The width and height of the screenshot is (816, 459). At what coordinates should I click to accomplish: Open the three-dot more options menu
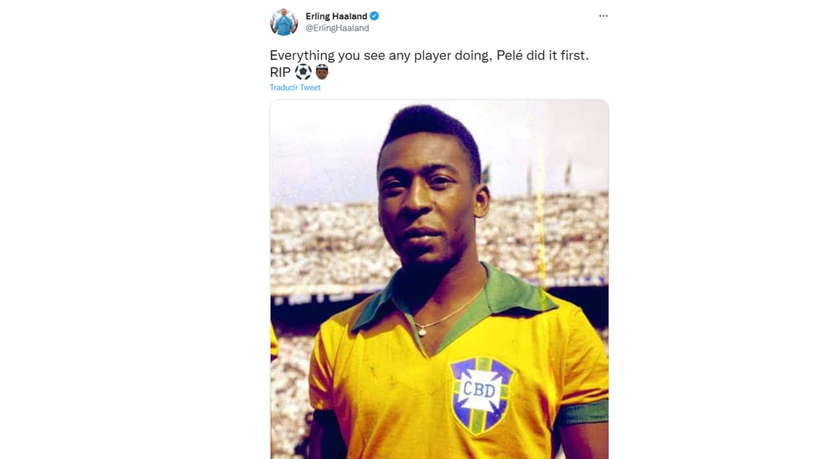pos(603,16)
